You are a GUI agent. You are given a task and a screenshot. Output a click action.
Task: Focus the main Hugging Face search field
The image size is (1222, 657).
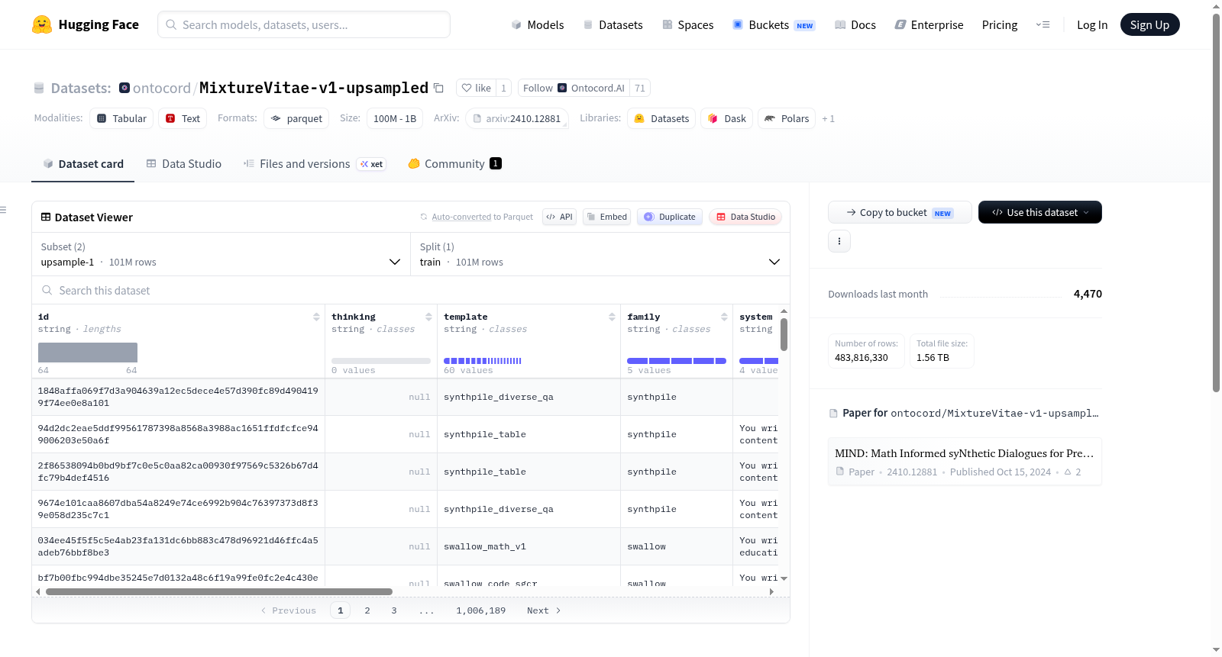pyautogui.click(x=304, y=24)
